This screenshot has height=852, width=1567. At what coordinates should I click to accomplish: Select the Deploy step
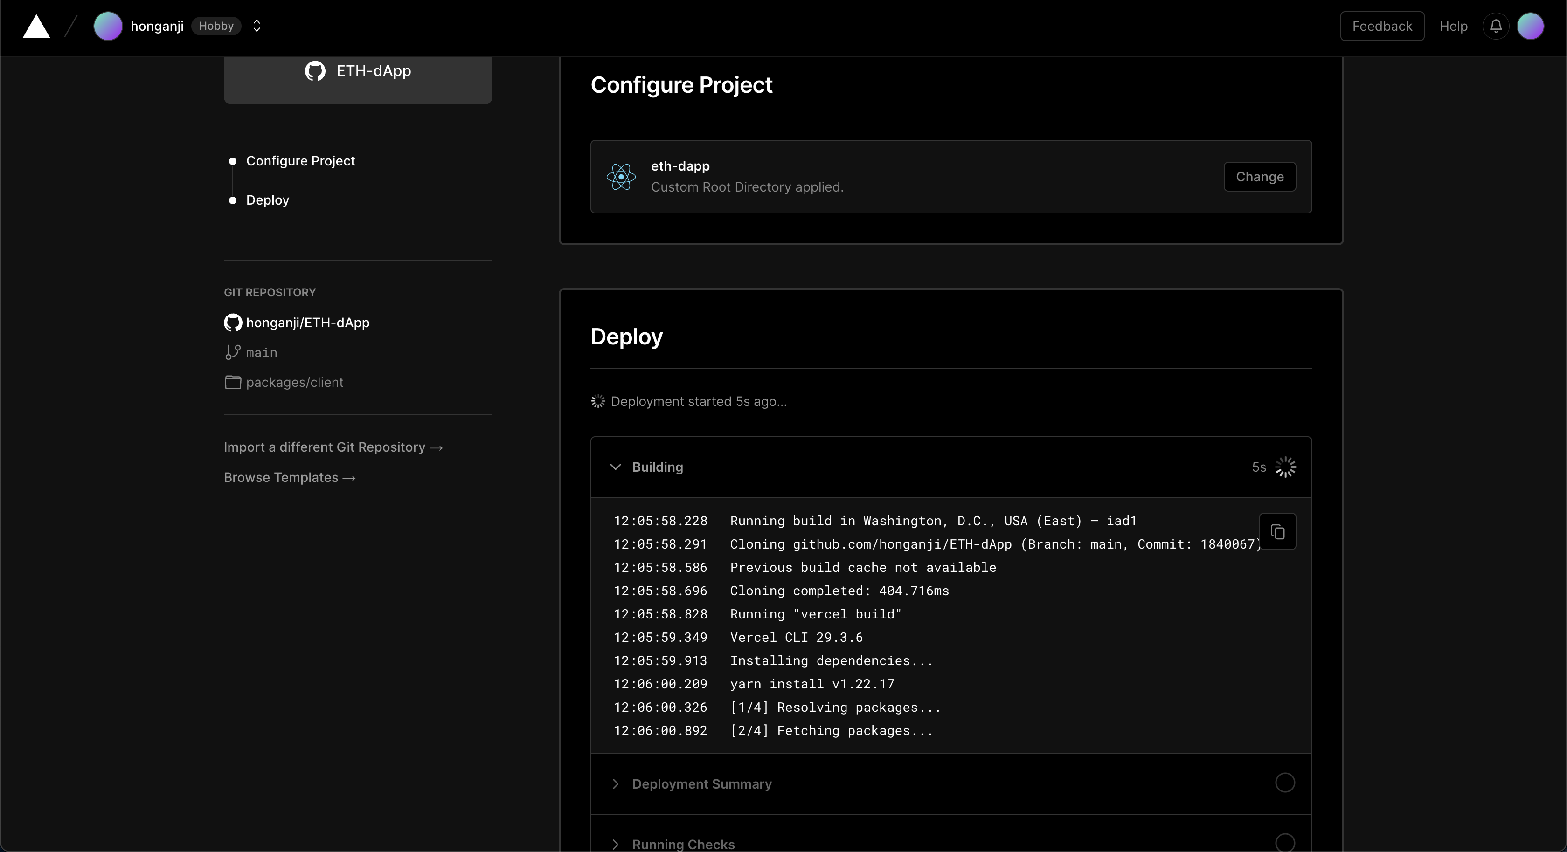(267, 200)
